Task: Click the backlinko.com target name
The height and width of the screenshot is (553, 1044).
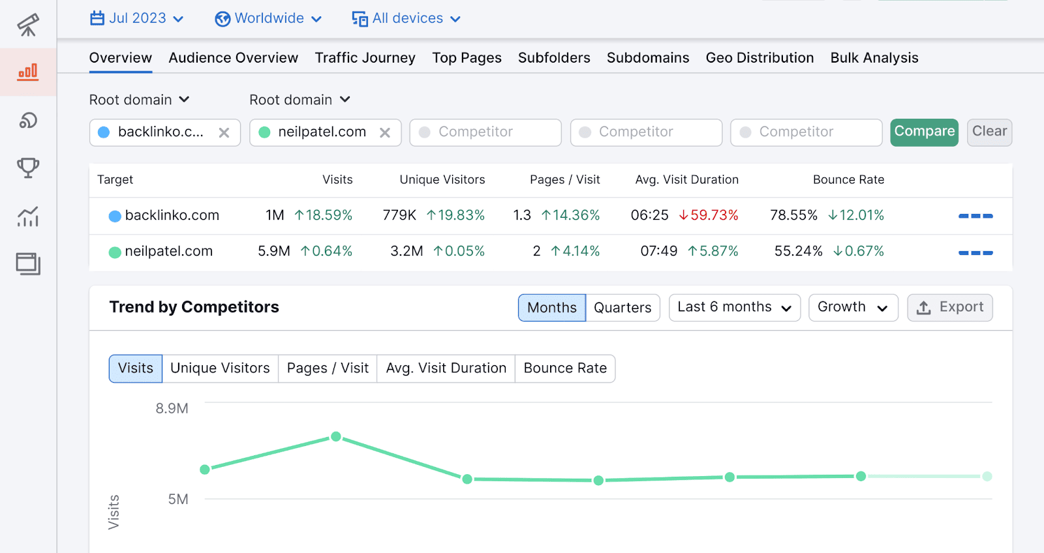Action: click(172, 215)
